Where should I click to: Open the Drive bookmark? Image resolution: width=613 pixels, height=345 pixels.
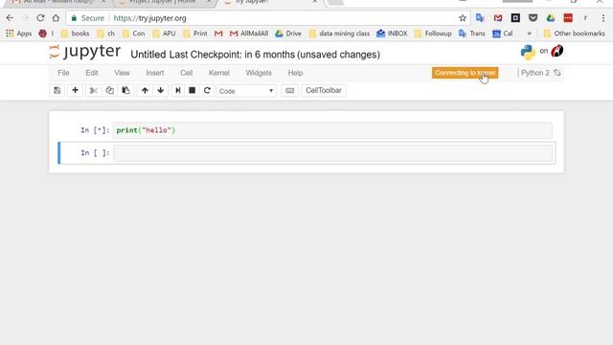point(288,34)
